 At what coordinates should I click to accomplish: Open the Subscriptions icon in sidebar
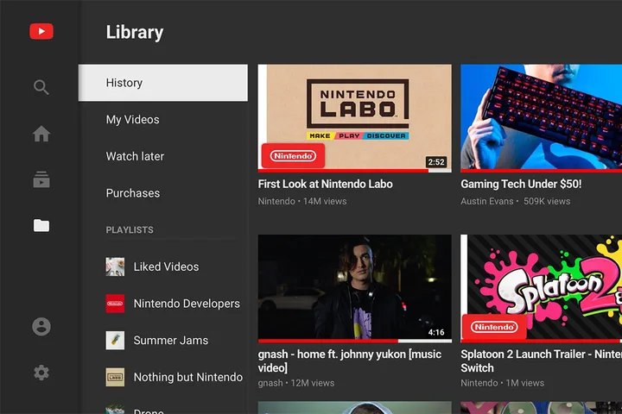tap(41, 179)
